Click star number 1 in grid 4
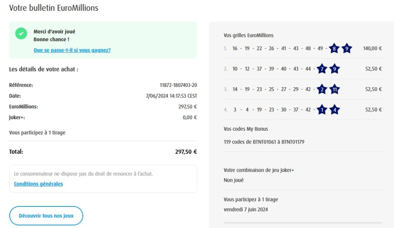The image size is (394, 228). click(x=322, y=110)
